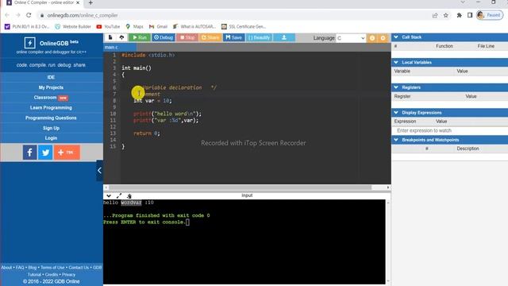The width and height of the screenshot is (508, 286).
Task: Collapse the left sidebar with the arrow handle
Action: (x=99, y=170)
